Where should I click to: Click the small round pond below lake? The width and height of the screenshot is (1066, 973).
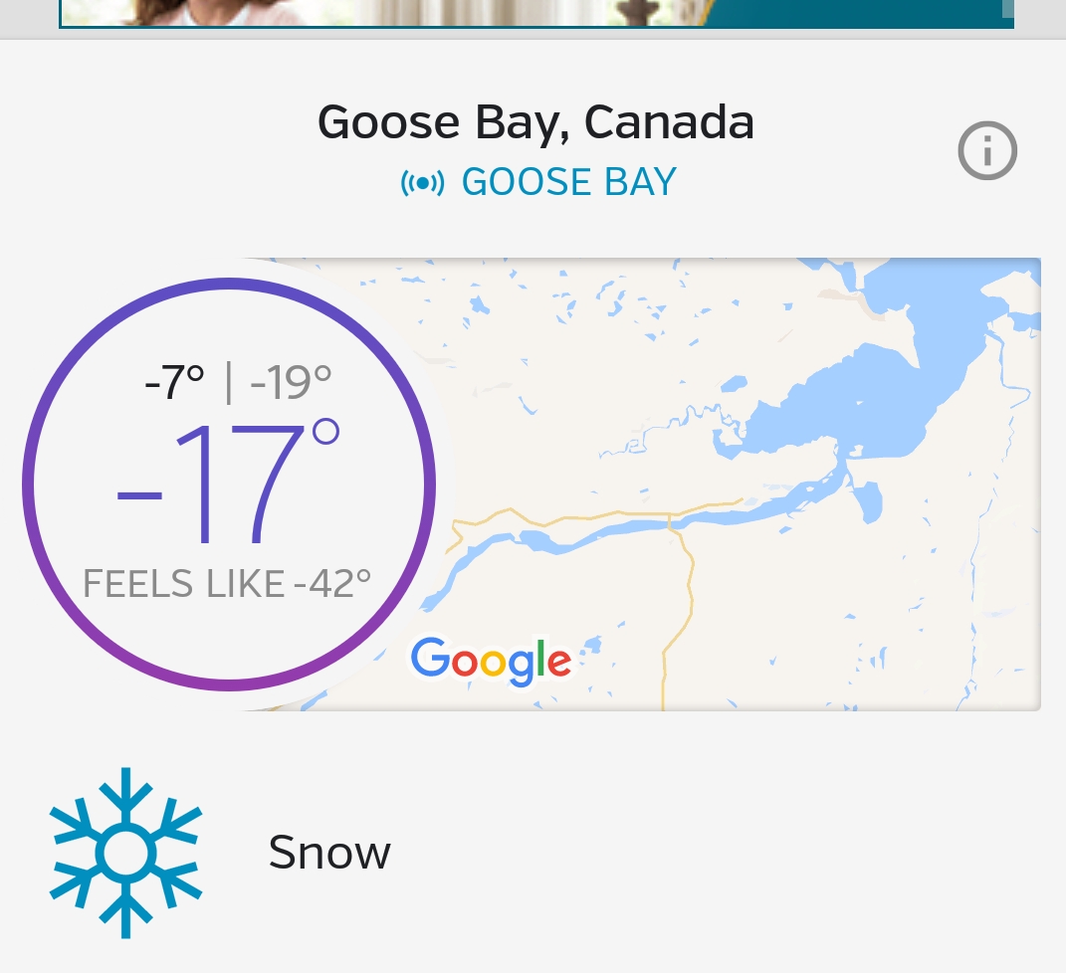(x=867, y=501)
